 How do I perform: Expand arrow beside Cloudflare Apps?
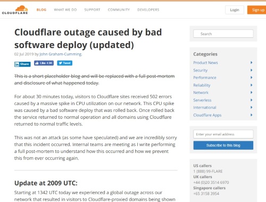pyautogui.click(x=251, y=115)
